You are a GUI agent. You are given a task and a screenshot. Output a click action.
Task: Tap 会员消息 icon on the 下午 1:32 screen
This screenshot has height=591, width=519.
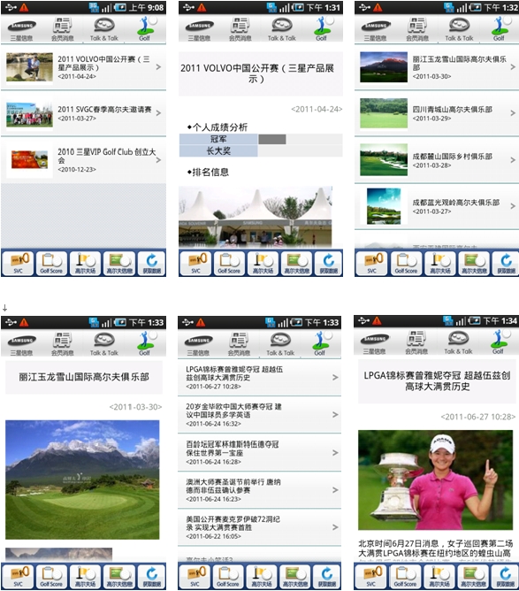pos(417,29)
